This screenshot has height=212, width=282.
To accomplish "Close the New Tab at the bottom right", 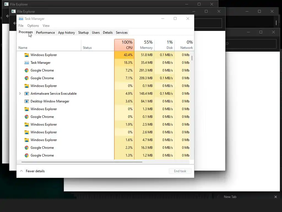I will click(275, 197).
